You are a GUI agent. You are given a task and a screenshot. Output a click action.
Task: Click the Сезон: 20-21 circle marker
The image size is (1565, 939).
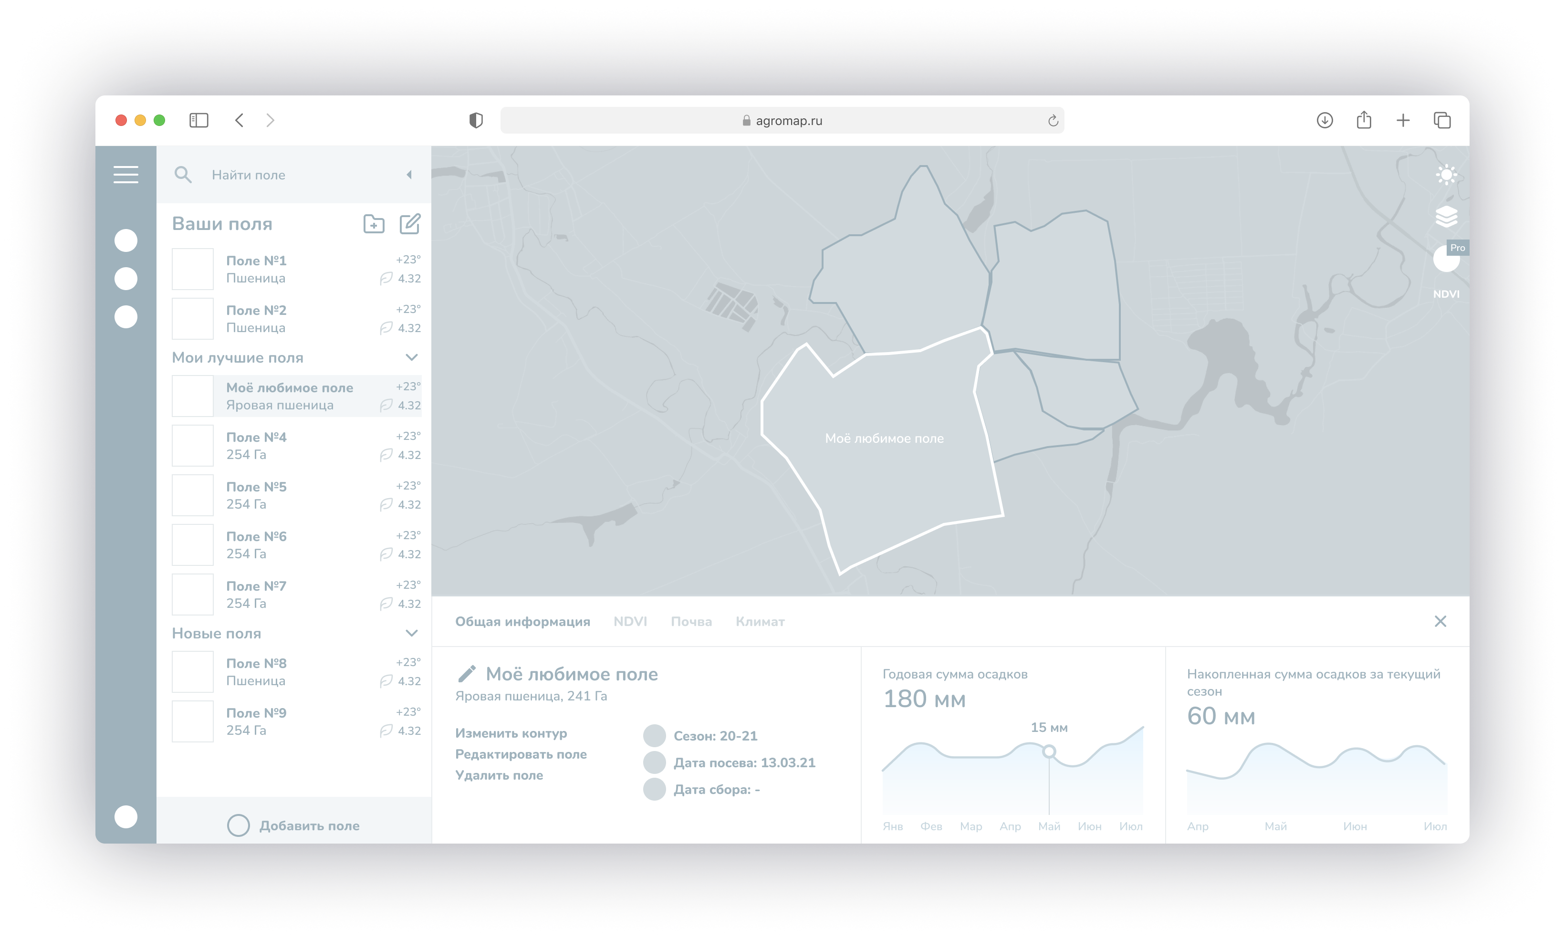(655, 735)
